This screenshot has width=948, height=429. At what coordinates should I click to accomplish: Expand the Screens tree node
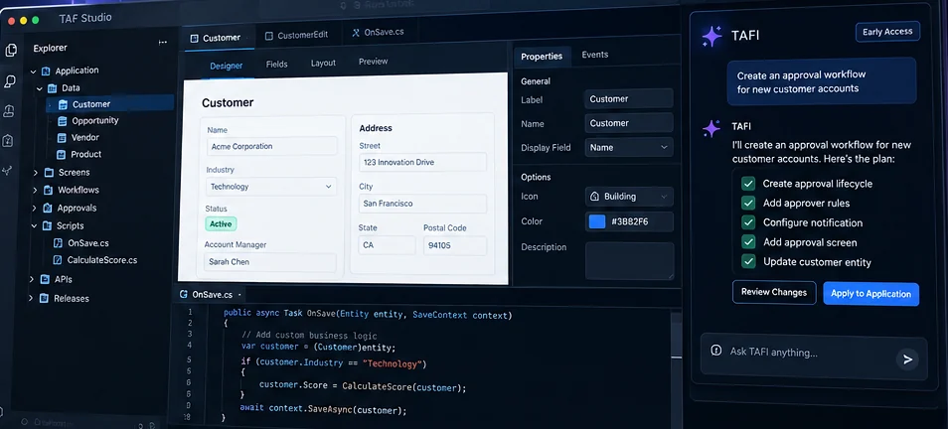[x=35, y=173]
